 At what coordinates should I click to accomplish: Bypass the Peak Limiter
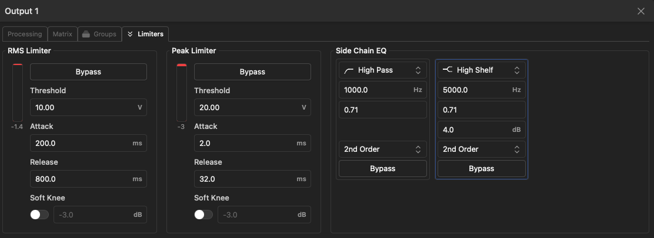point(252,72)
